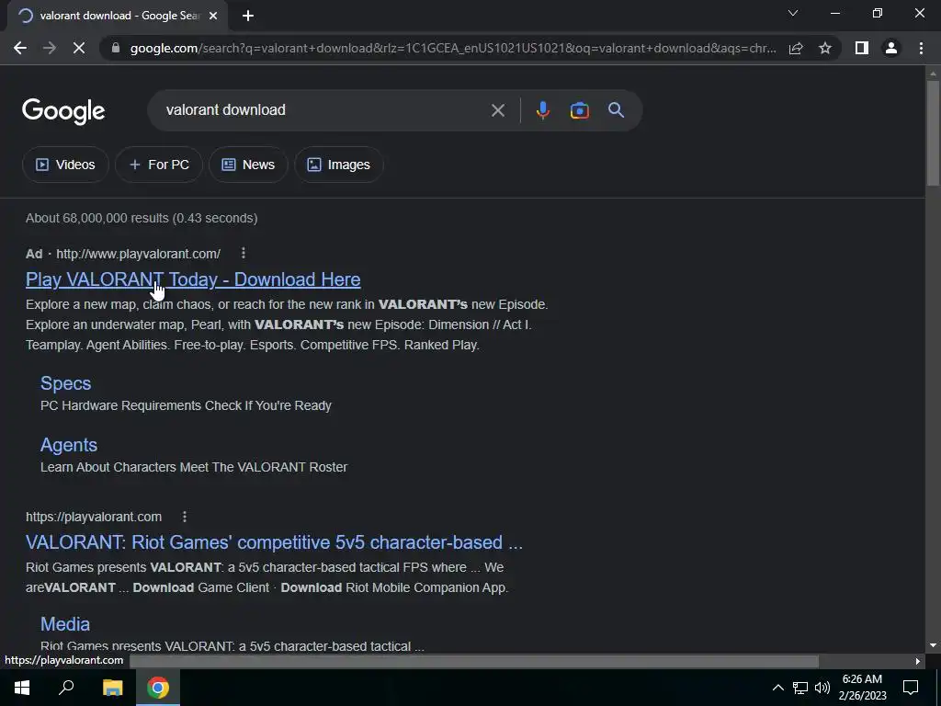
Task: Search by image with the camera icon
Action: [580, 110]
